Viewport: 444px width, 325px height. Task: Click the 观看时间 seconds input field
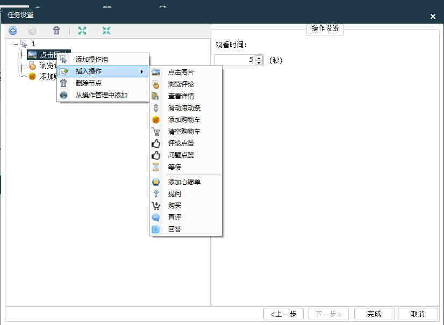coord(235,60)
